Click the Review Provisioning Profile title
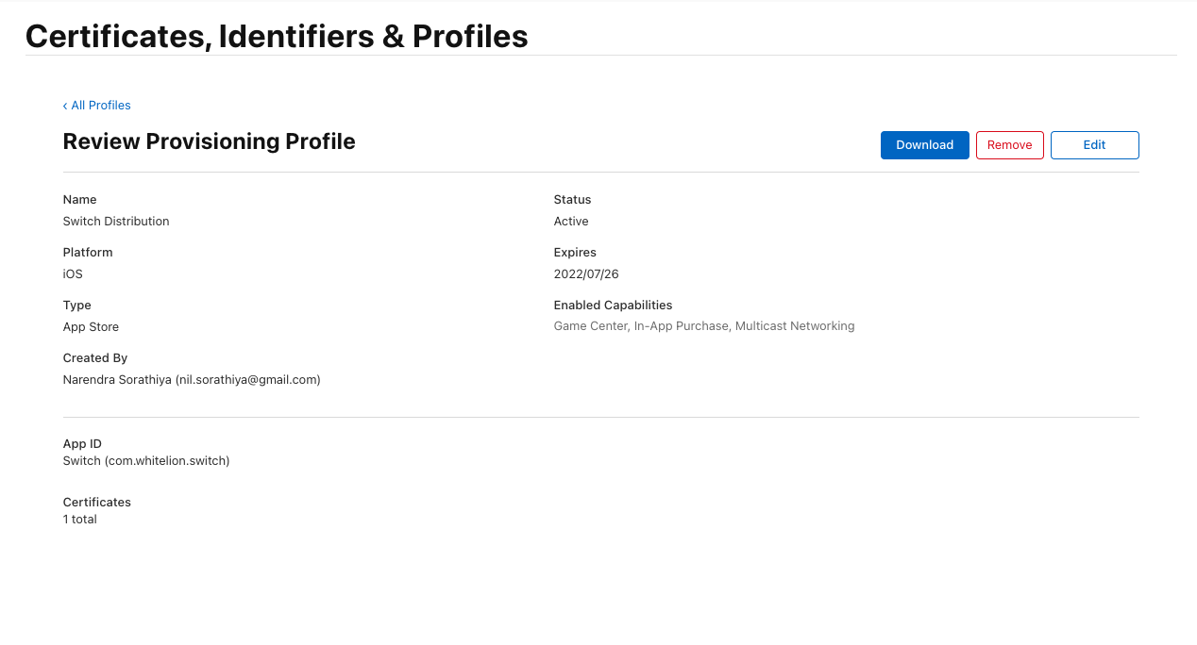Screen dimensions: 1197x645 209,141
